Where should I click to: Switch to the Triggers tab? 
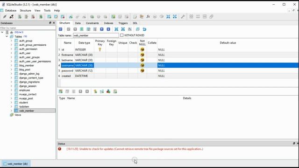[123, 23]
